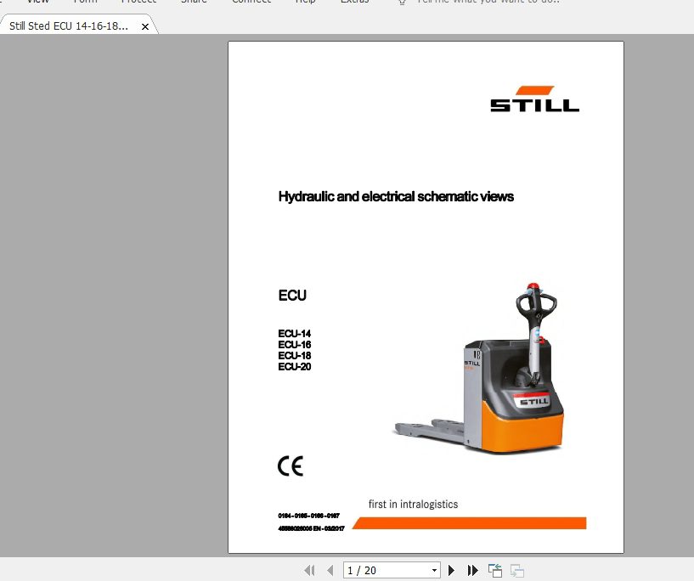Click the document number line ending 'EN - 03/2017'
694x581 pixels.
click(311, 528)
